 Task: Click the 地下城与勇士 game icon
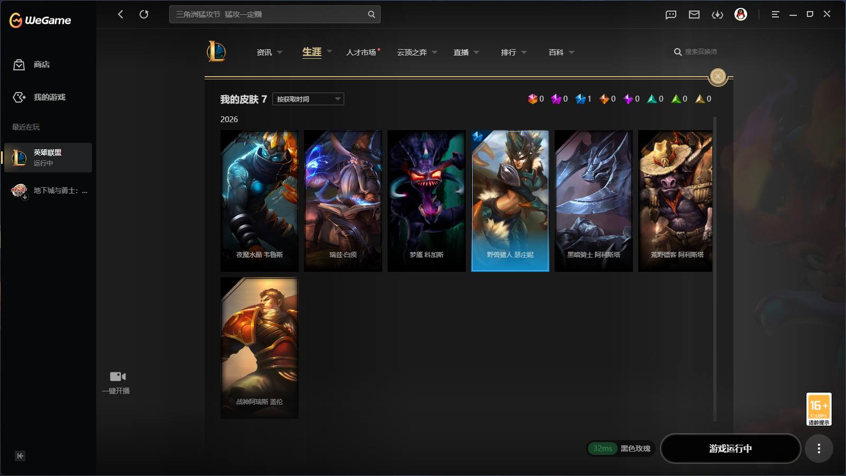click(20, 191)
